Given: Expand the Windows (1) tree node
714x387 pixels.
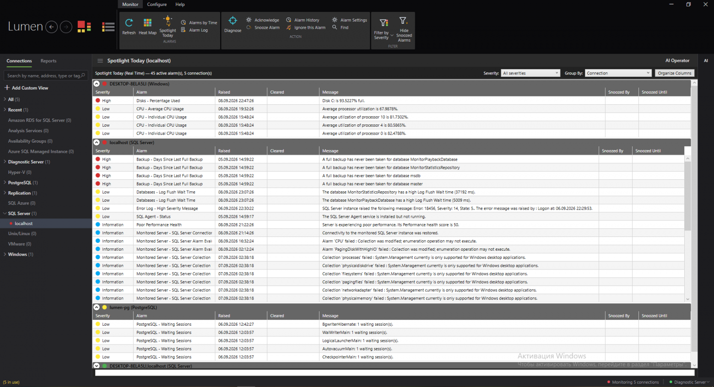Looking at the screenshot, I should click(5, 254).
